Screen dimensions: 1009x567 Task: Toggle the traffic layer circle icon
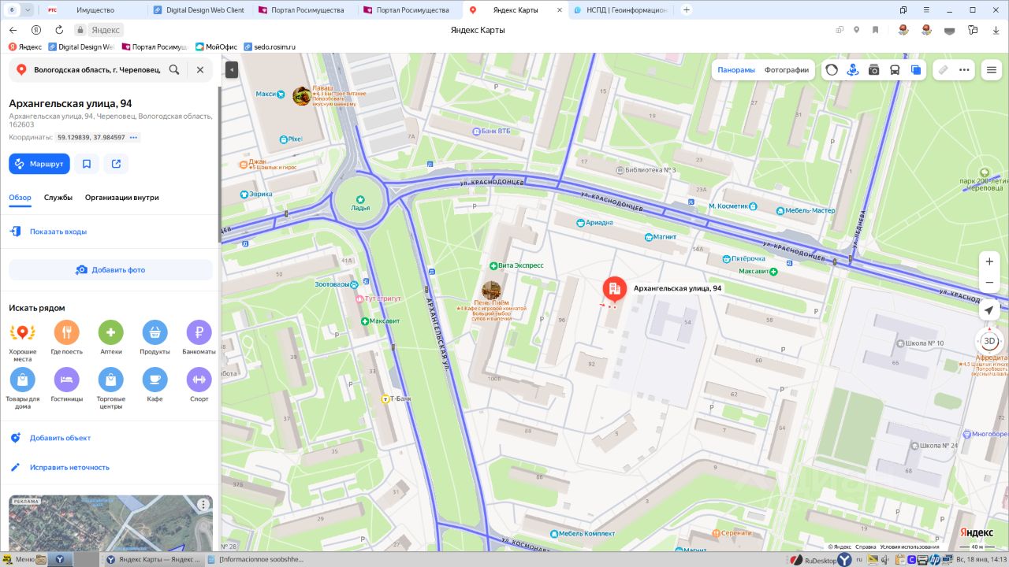[x=832, y=70]
